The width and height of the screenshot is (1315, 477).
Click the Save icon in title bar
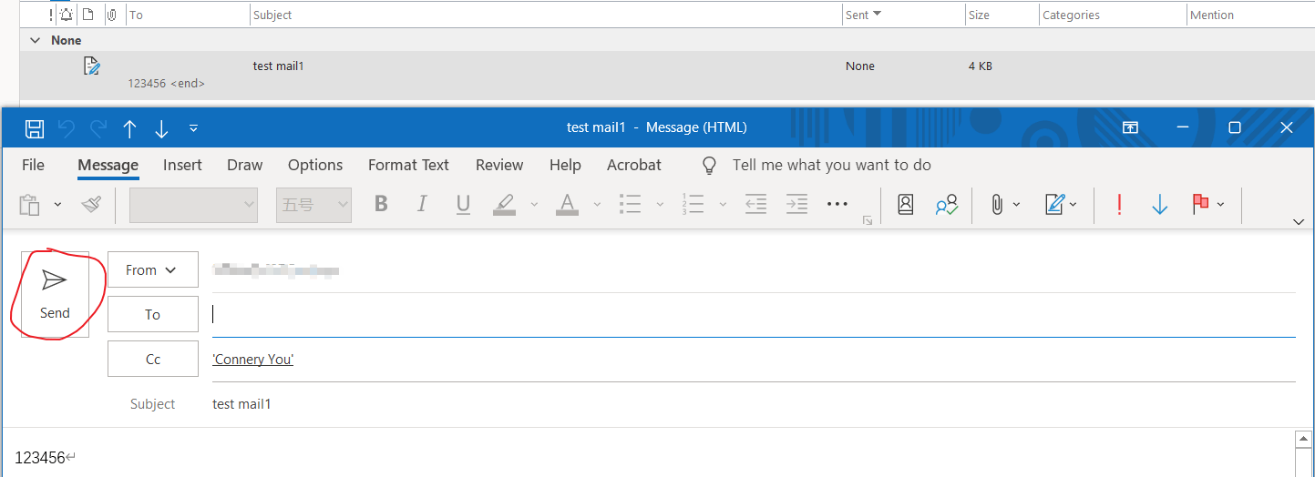coord(34,128)
